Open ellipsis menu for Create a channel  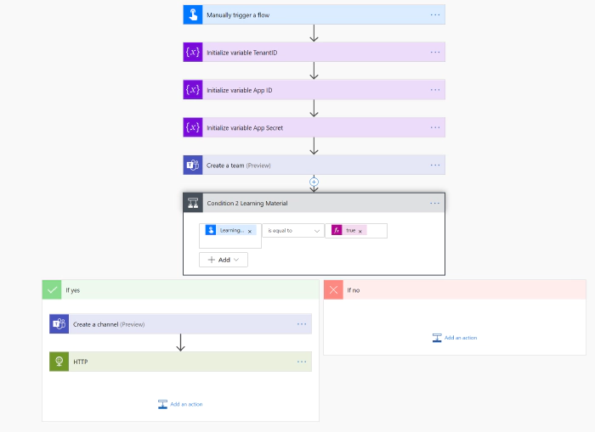pyautogui.click(x=302, y=323)
